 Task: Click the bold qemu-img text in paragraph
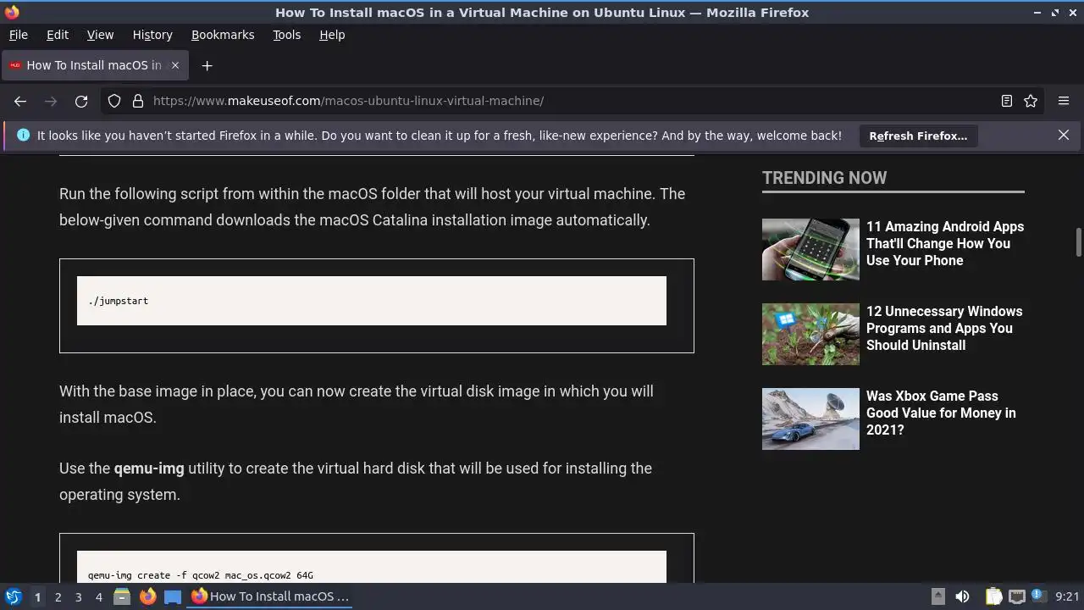point(149,469)
